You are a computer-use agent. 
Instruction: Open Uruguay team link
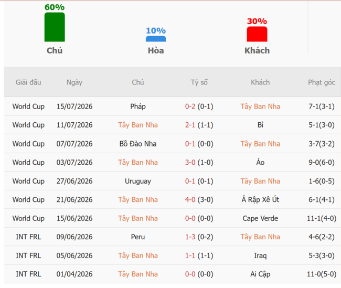tap(138, 181)
